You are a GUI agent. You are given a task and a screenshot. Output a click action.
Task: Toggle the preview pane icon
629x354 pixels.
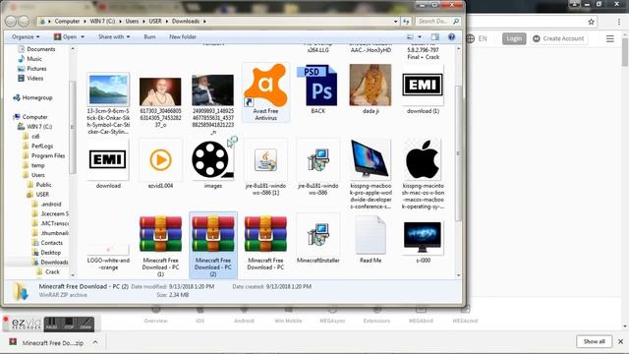pyautogui.click(x=435, y=37)
